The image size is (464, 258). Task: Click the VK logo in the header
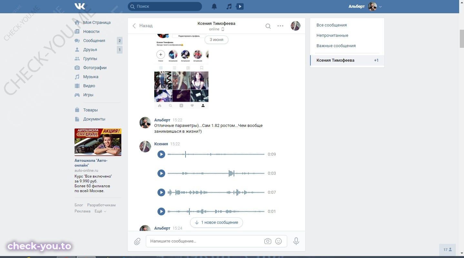80,6
